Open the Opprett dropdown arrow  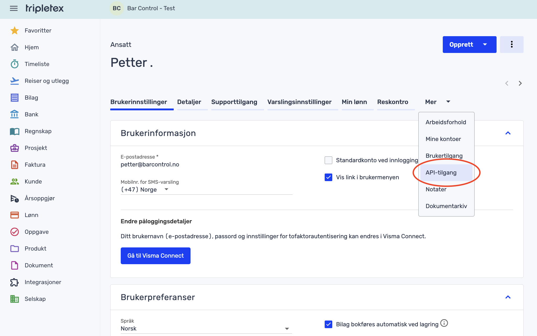[485, 45]
